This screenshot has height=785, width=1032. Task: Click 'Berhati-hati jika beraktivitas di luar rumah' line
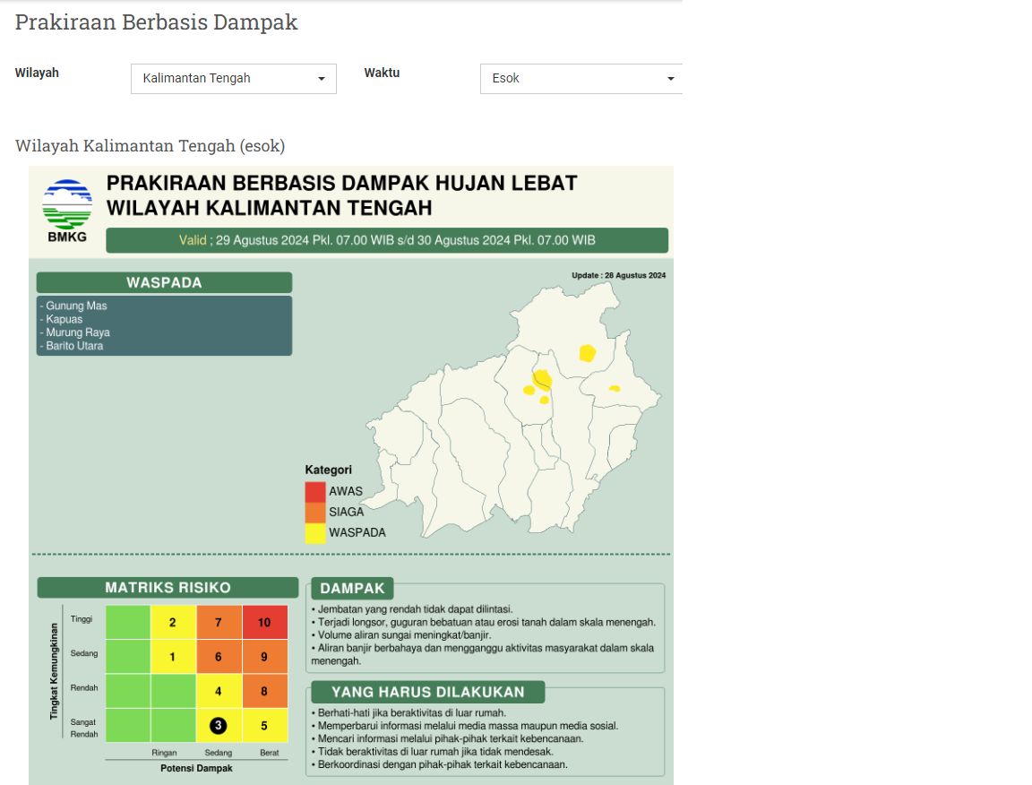(408, 712)
